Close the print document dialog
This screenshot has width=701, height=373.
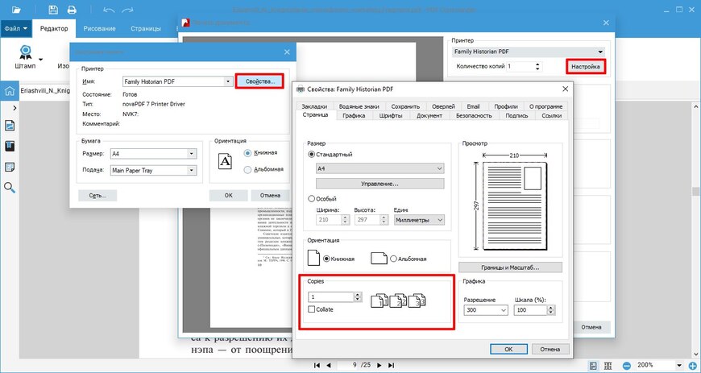[x=606, y=23]
